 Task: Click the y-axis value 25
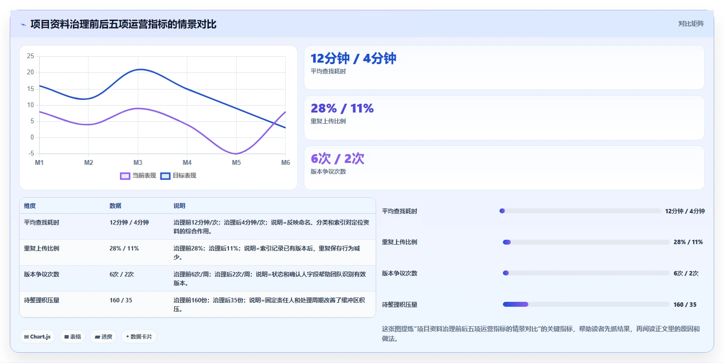coord(30,56)
